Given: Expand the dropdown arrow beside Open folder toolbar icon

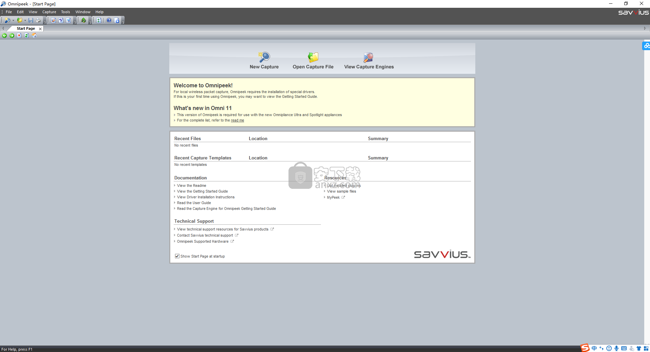Looking at the screenshot, I should tap(25, 20).
